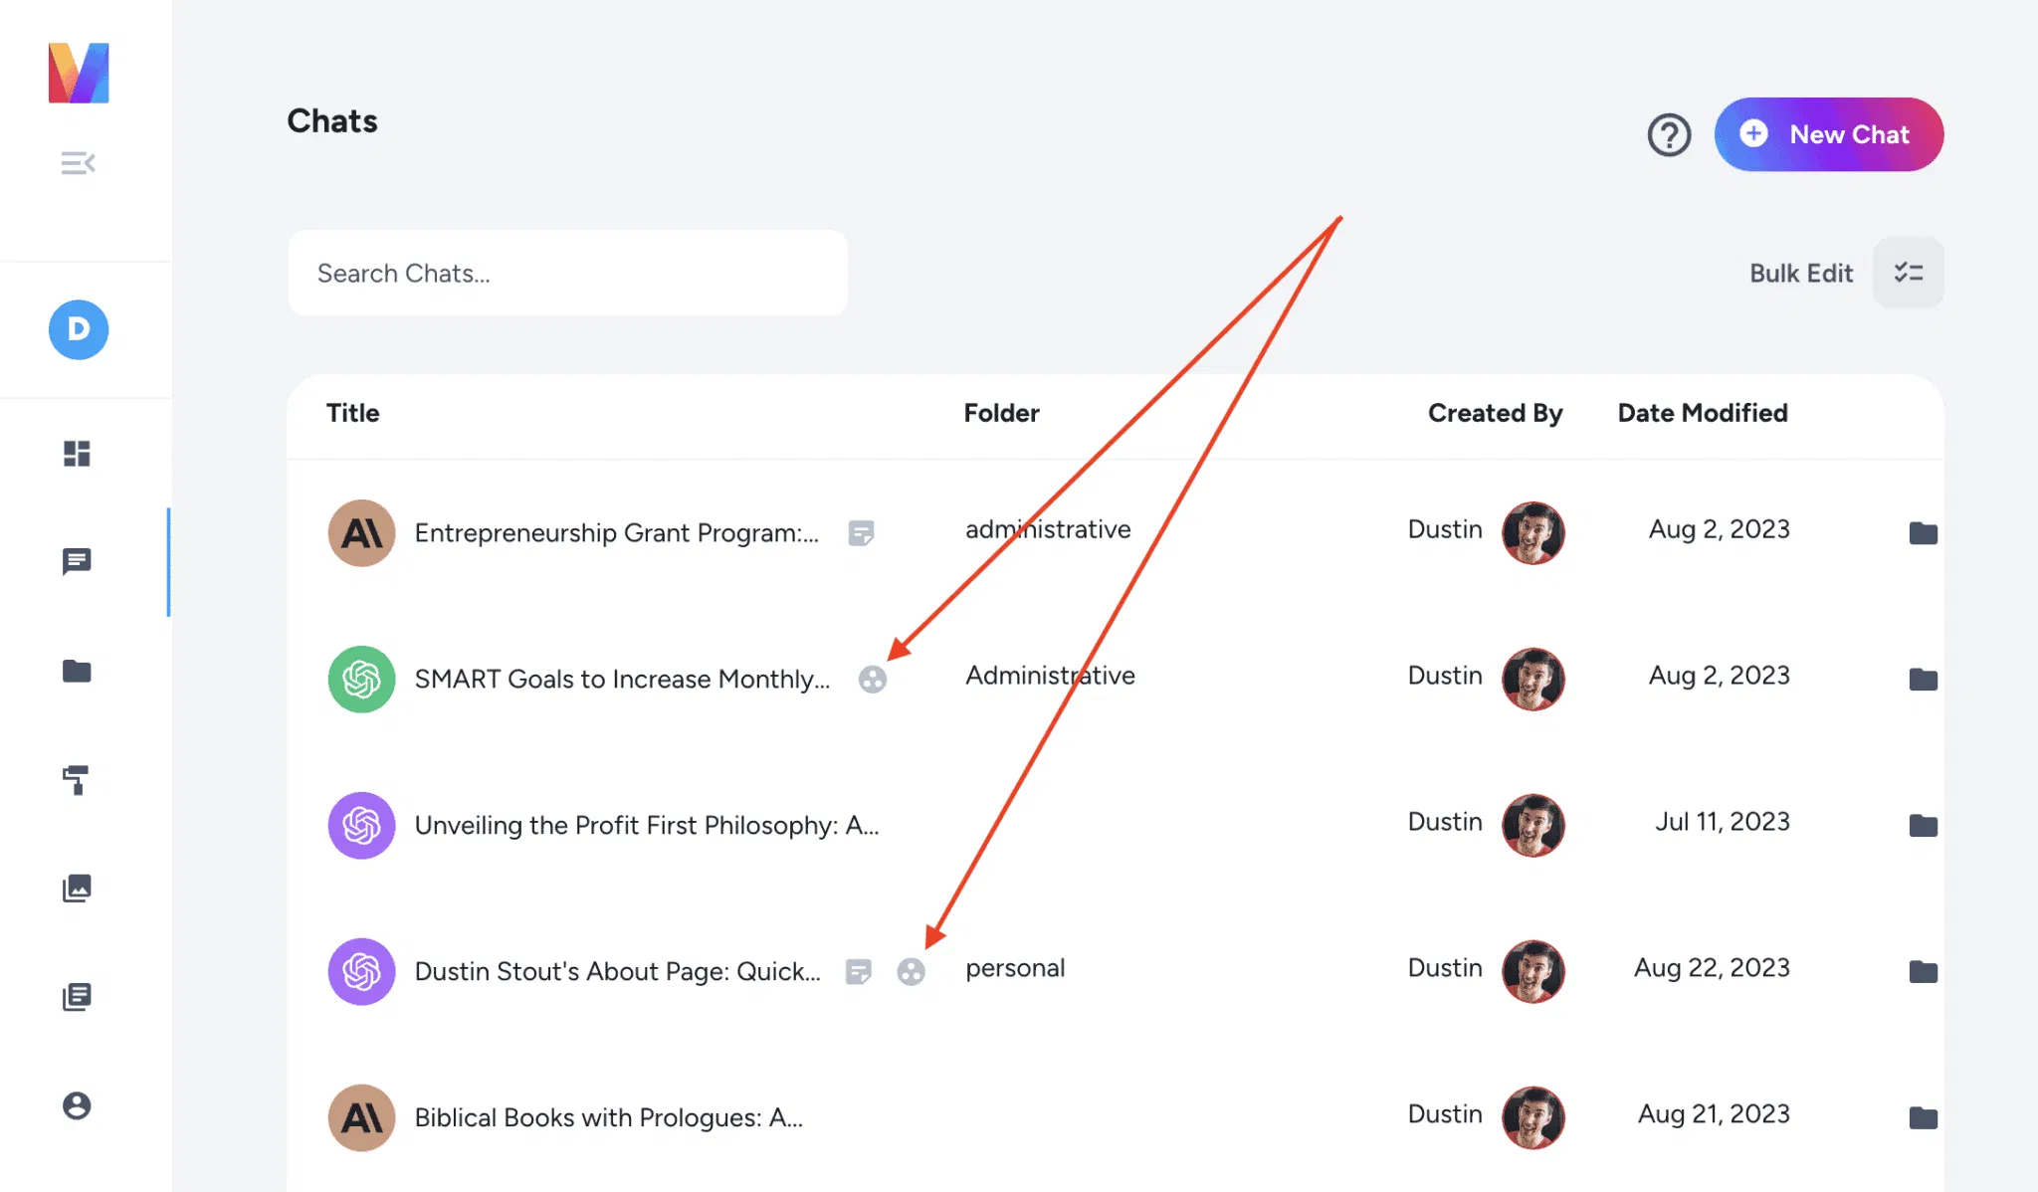Toggle Bulk Edit checklist button
The height and width of the screenshot is (1192, 2038).
[x=1908, y=273]
